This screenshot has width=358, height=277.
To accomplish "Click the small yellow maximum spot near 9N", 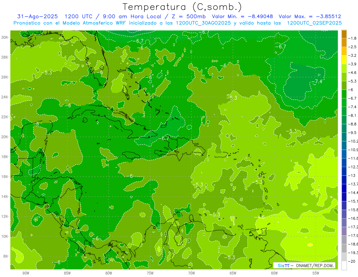I will [x=310, y=245].
